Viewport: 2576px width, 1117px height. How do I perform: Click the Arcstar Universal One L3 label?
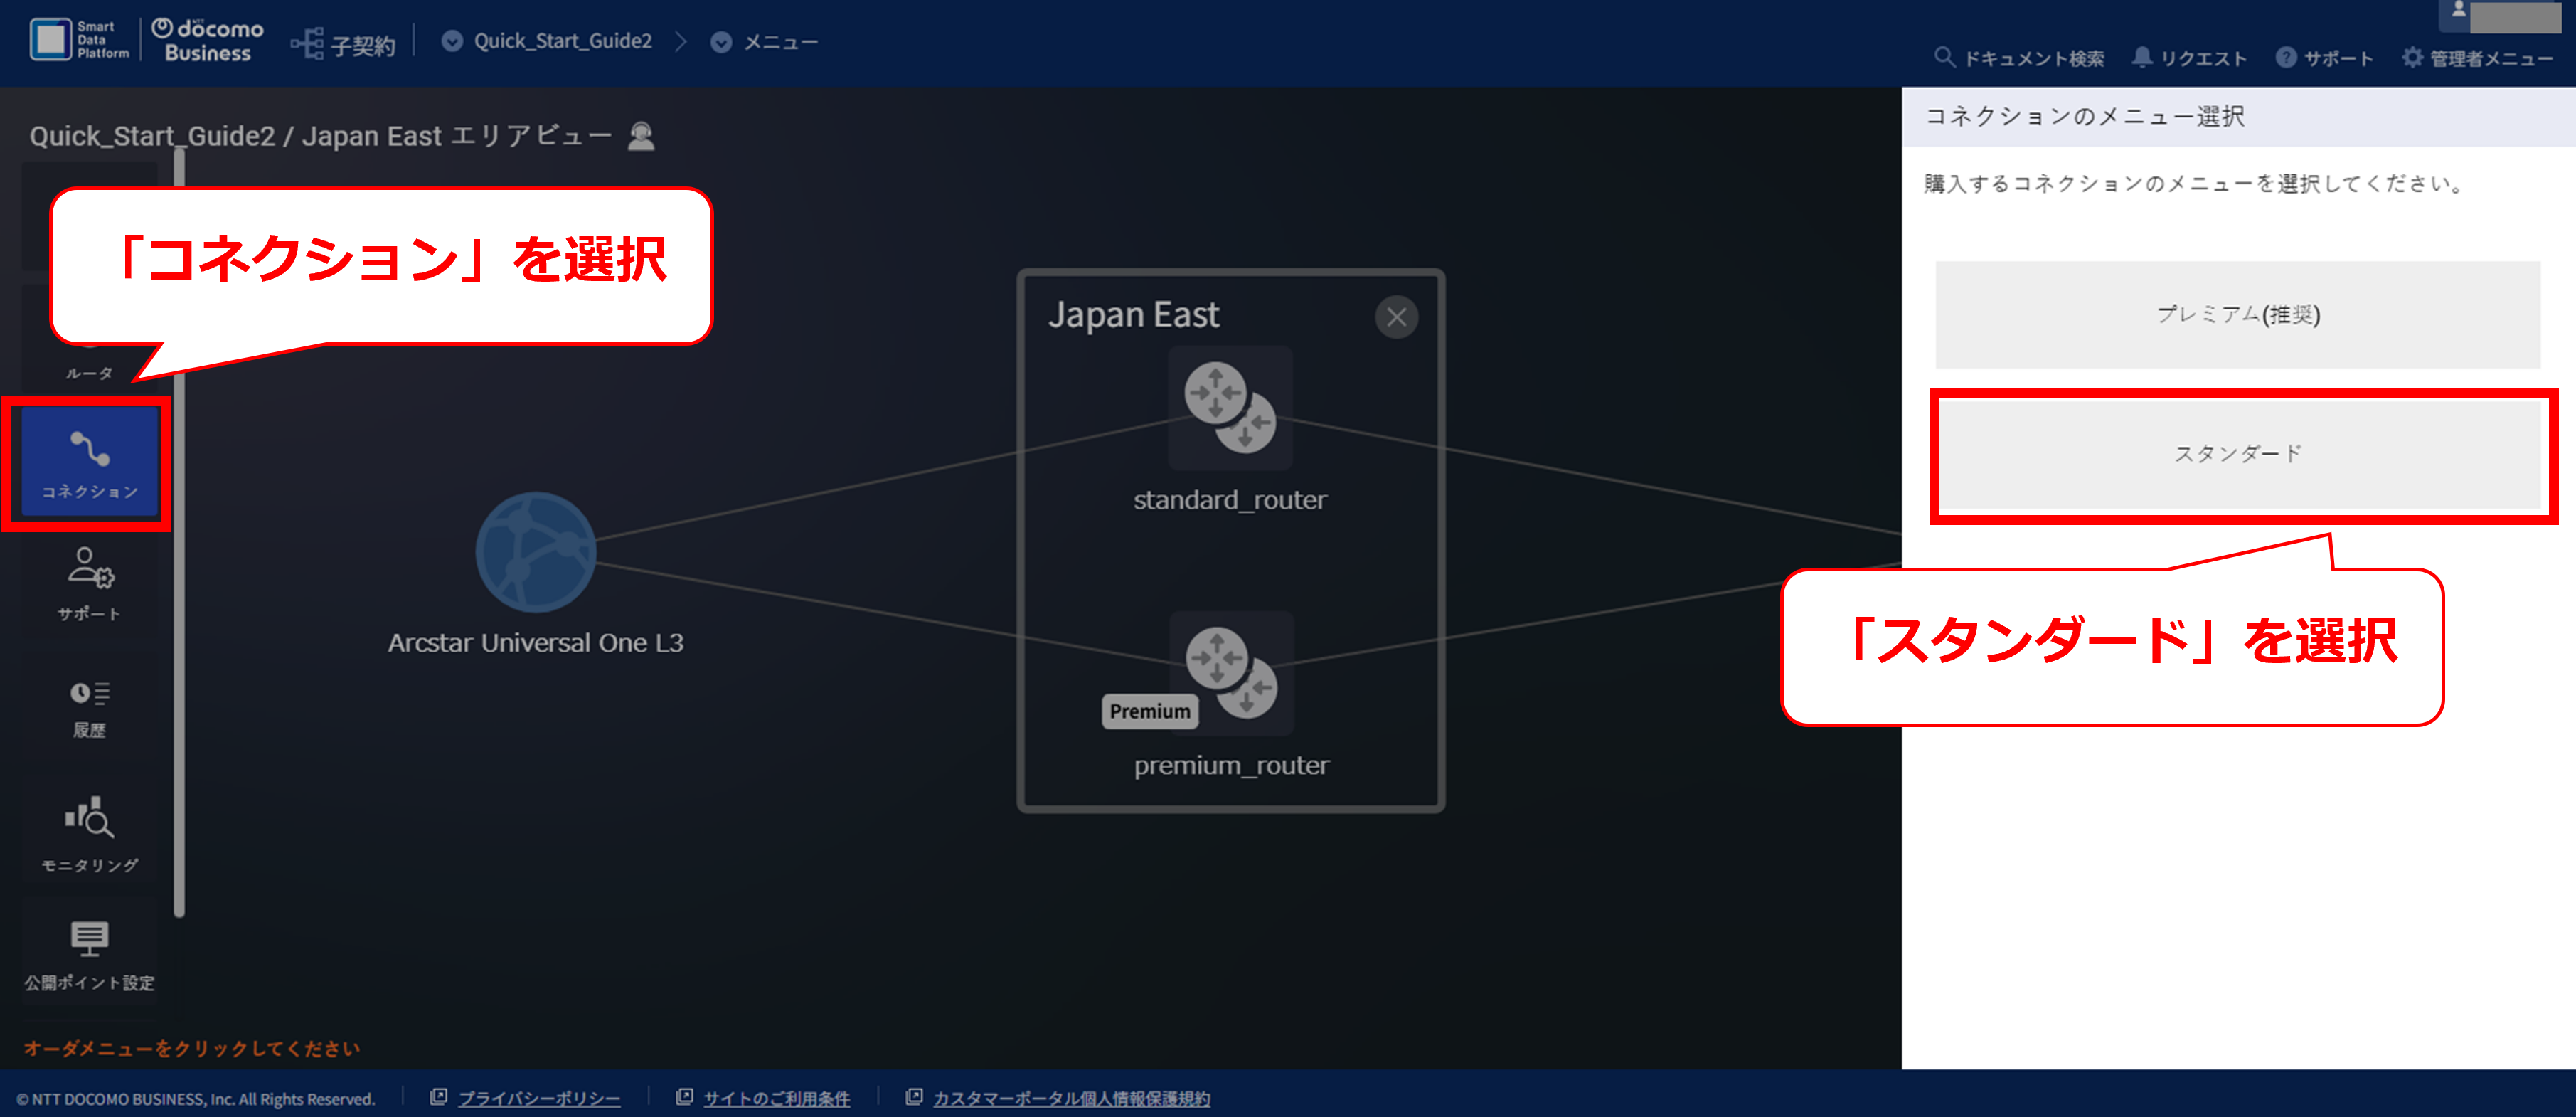tap(535, 642)
